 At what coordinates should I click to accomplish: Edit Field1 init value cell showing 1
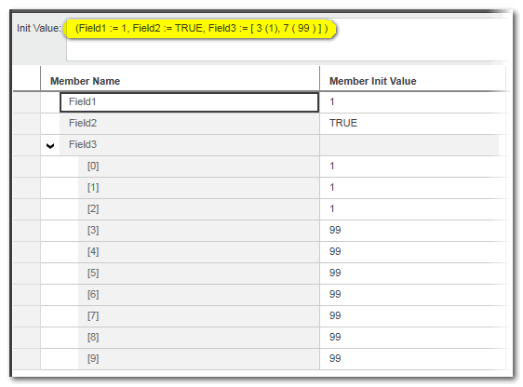[412, 102]
